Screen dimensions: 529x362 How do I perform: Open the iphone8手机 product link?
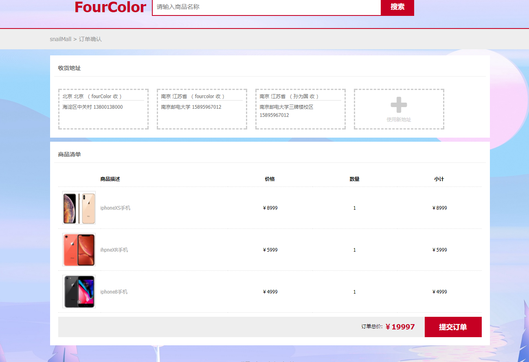click(x=114, y=292)
